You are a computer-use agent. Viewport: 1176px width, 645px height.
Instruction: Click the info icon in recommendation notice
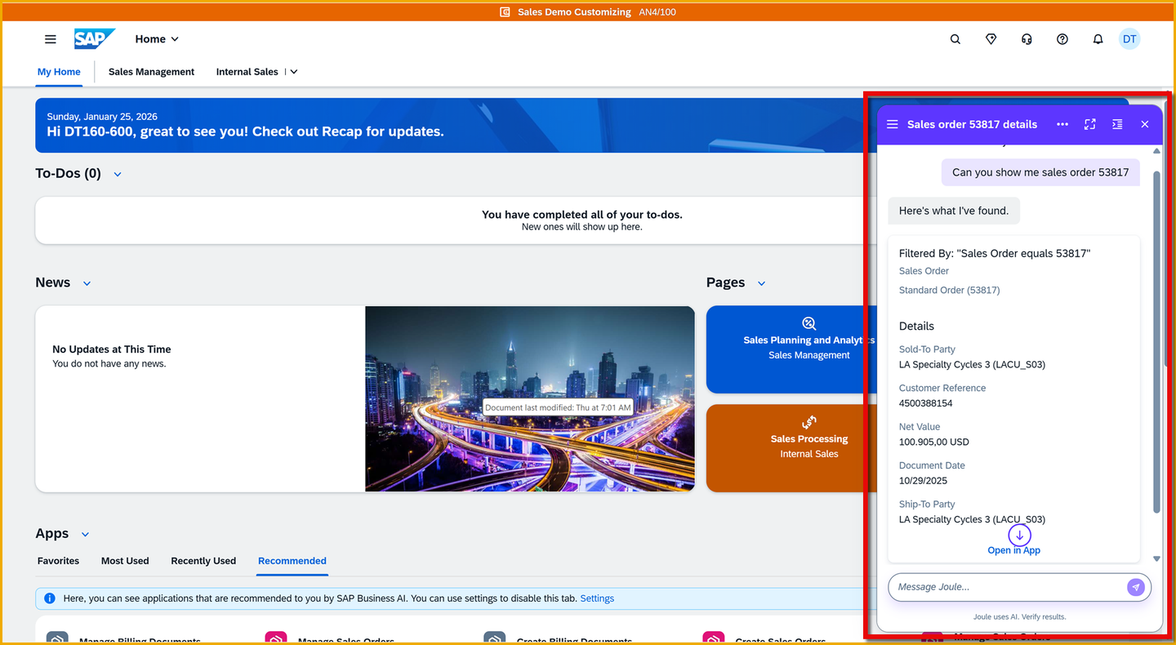pos(49,598)
